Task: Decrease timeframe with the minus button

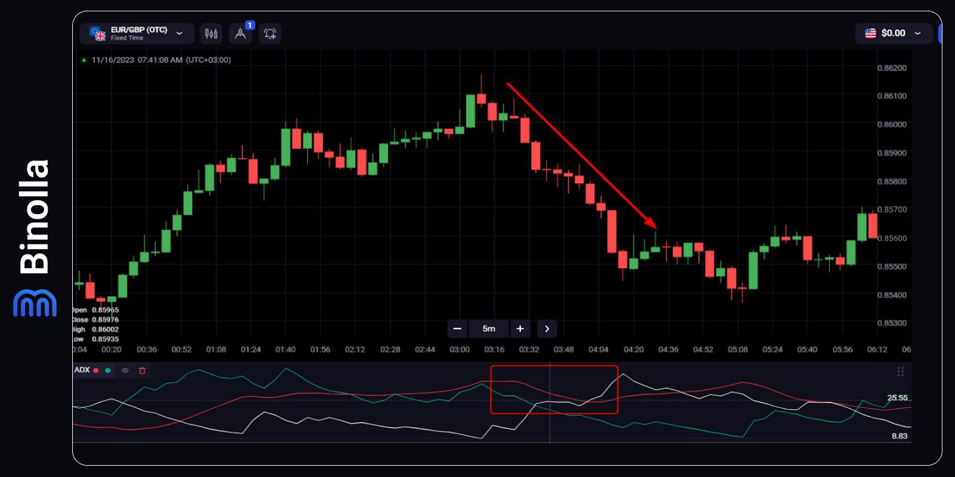Action: coord(457,329)
